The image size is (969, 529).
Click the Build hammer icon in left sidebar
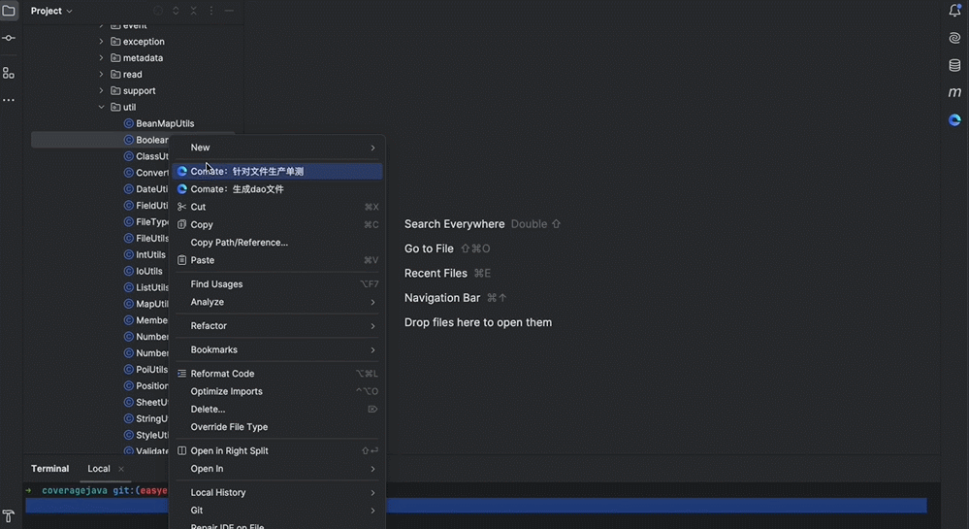pyautogui.click(x=9, y=516)
